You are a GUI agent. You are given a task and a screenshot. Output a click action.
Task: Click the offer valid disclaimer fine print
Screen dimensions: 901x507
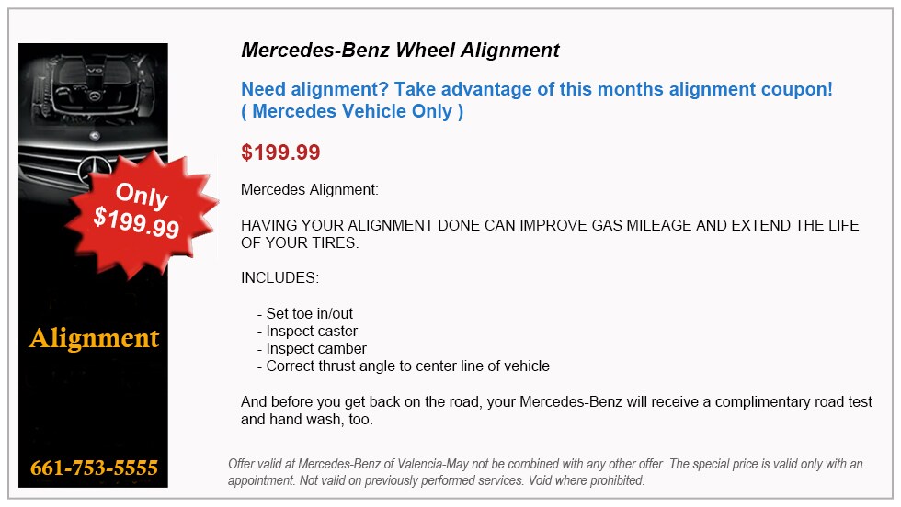coord(545,472)
